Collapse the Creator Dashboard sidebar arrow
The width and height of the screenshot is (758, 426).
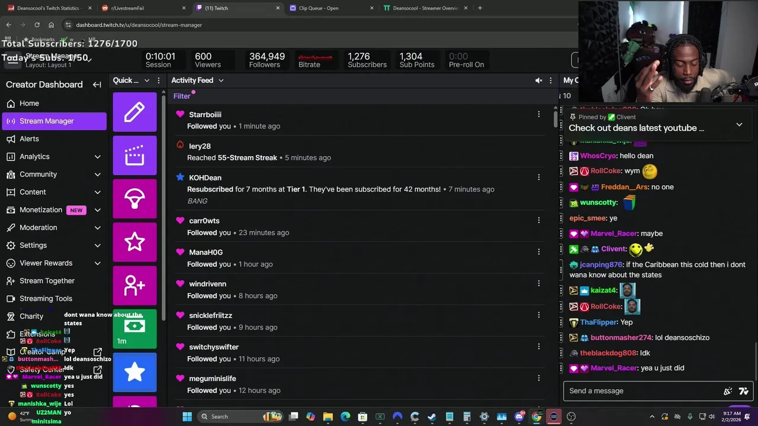(97, 85)
